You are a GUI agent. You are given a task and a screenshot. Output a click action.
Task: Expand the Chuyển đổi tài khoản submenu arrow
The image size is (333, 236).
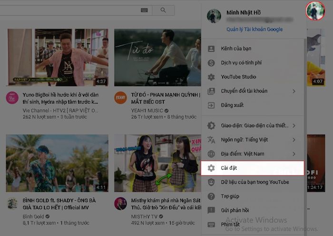(294, 91)
